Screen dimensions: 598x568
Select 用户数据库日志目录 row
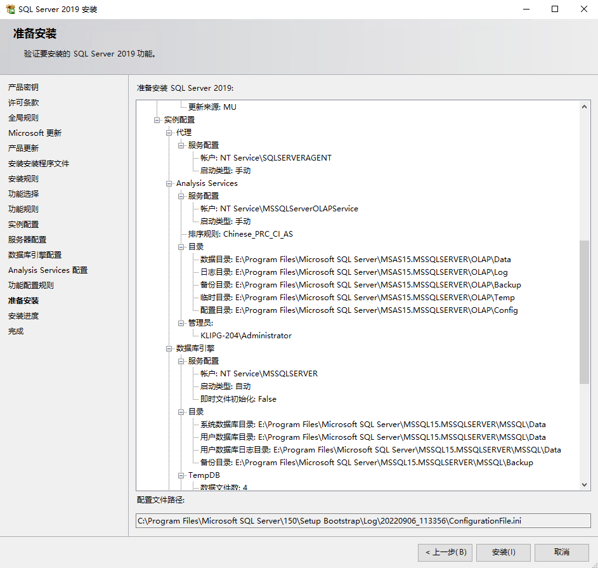(x=380, y=450)
